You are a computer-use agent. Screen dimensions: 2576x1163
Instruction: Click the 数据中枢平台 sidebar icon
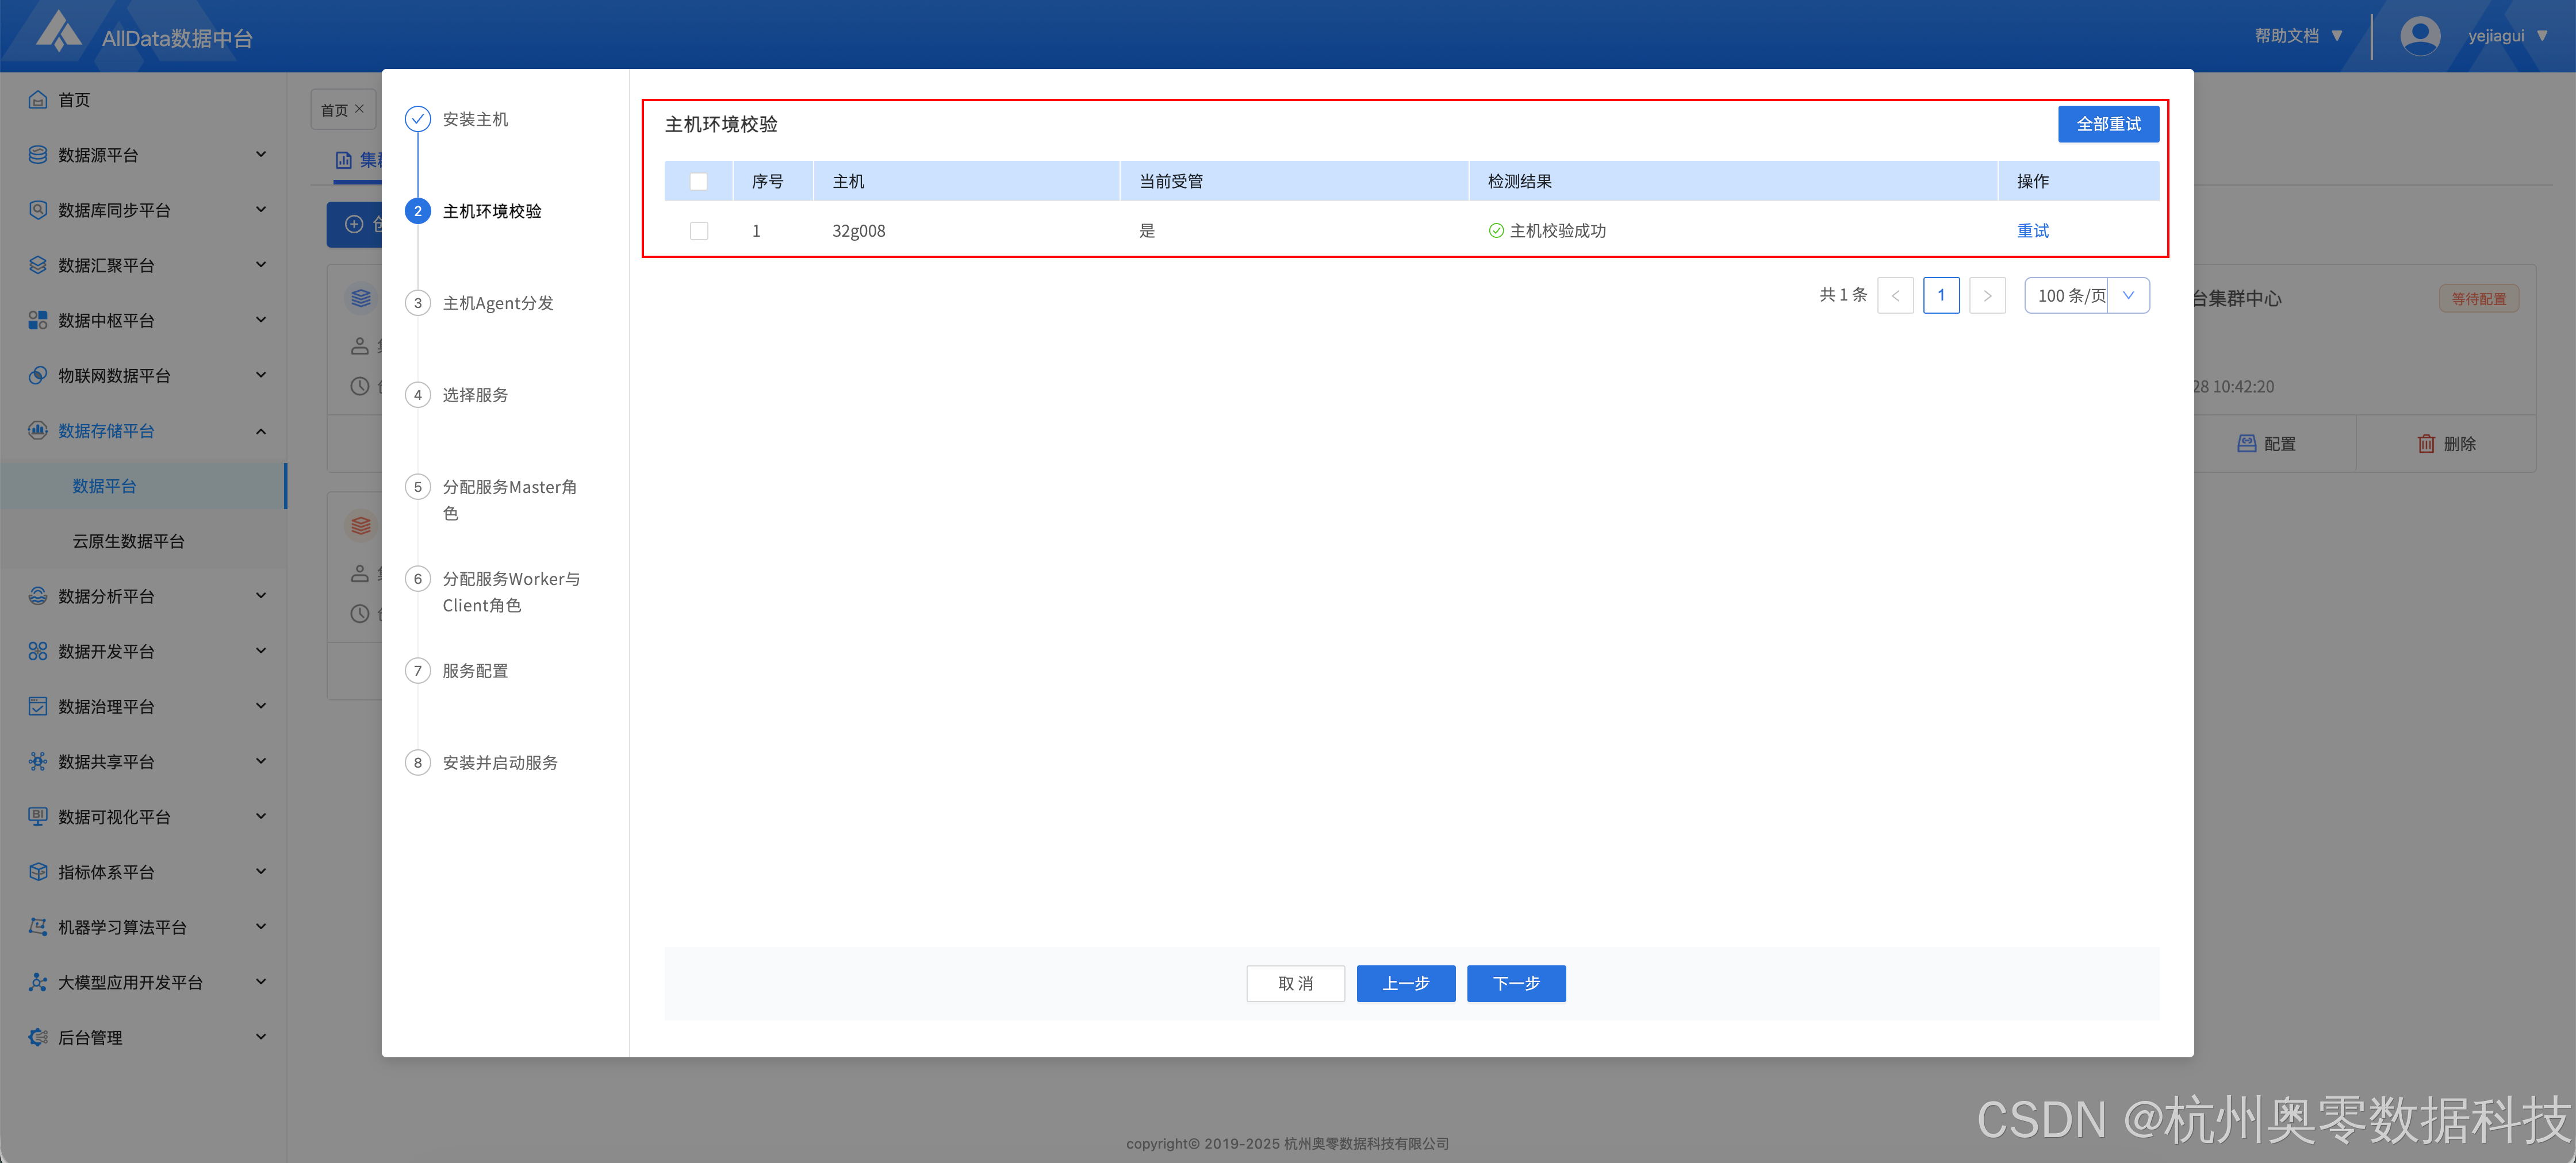(x=38, y=321)
